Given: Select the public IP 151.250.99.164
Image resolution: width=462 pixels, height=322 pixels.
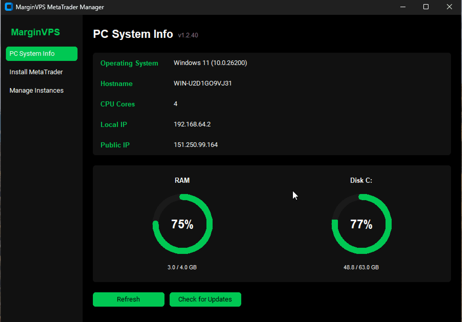Looking at the screenshot, I should [196, 145].
